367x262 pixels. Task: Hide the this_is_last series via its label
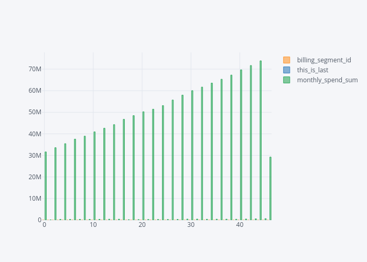[312, 70]
